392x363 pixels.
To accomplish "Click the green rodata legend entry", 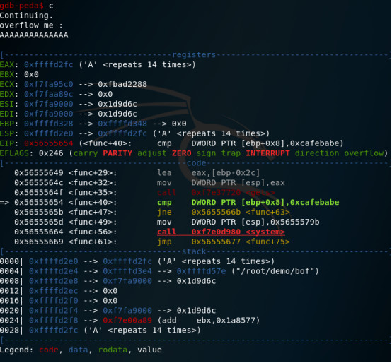I will pyautogui.click(x=113, y=350).
